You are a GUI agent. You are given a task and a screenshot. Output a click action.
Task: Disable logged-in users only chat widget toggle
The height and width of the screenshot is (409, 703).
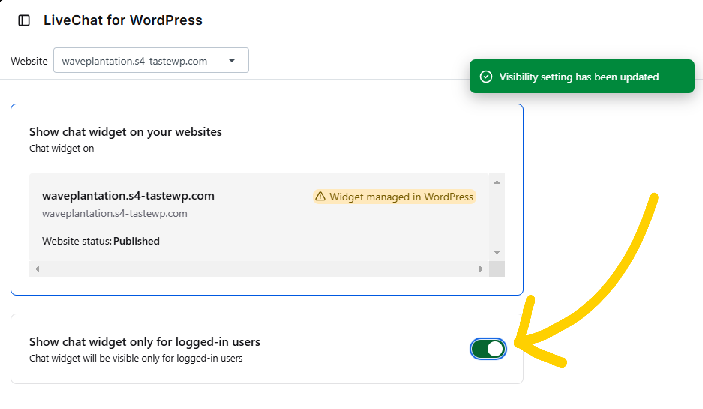point(488,349)
